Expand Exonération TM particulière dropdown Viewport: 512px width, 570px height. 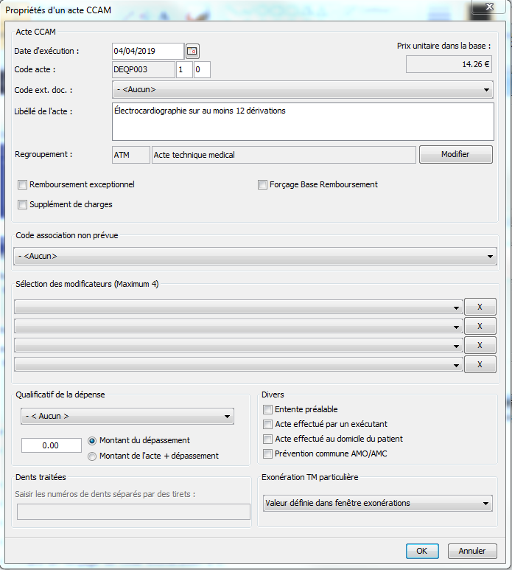[x=377, y=503]
